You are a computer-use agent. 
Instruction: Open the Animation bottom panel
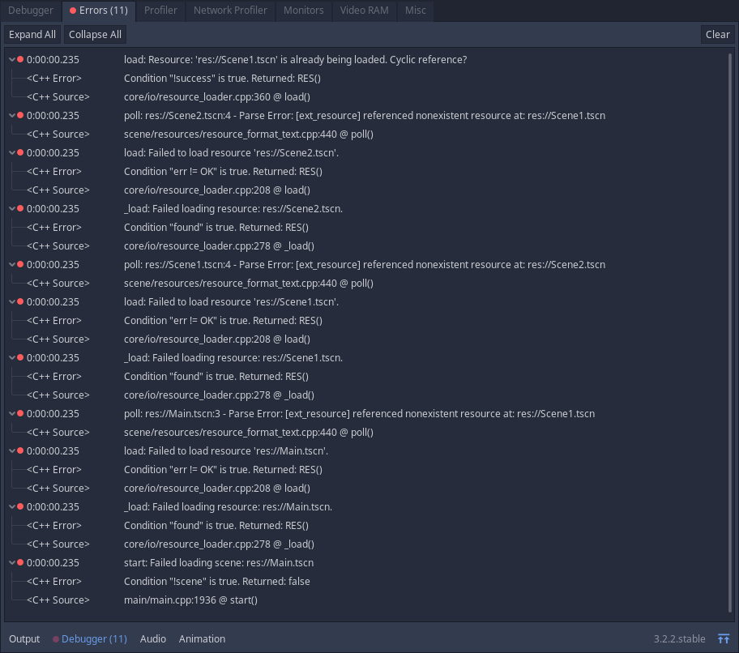(201, 638)
